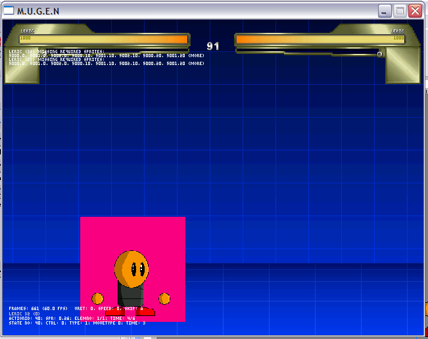Minimize the M.U.G.E.N window
The height and width of the screenshot is (339, 428).
click(x=384, y=11)
